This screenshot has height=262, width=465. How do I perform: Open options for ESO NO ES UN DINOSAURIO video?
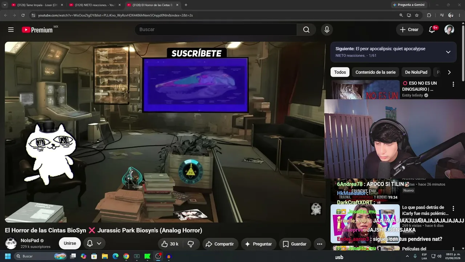[x=453, y=84]
